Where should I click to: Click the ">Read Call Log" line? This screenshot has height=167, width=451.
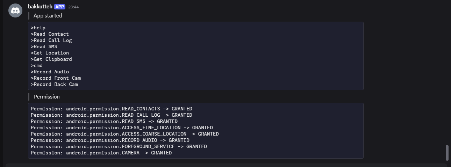click(x=51, y=41)
